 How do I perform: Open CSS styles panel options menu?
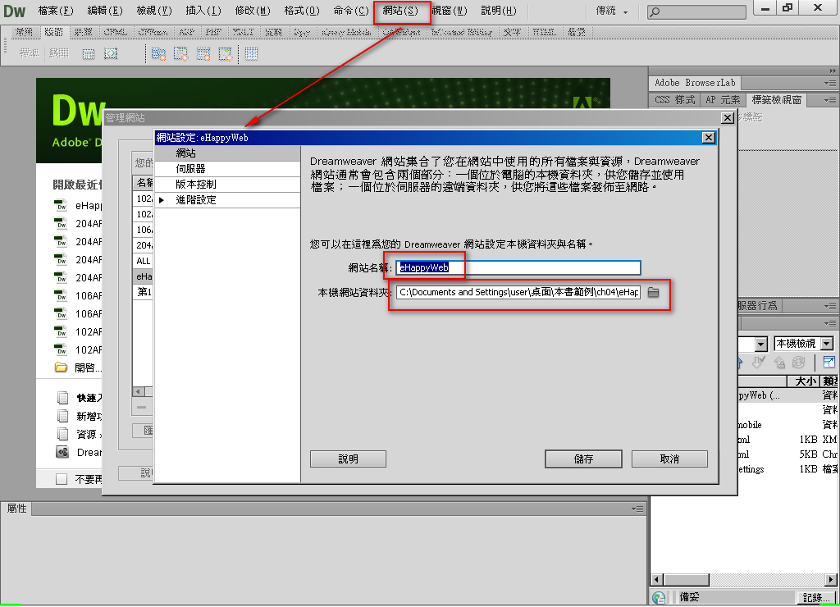click(x=830, y=100)
